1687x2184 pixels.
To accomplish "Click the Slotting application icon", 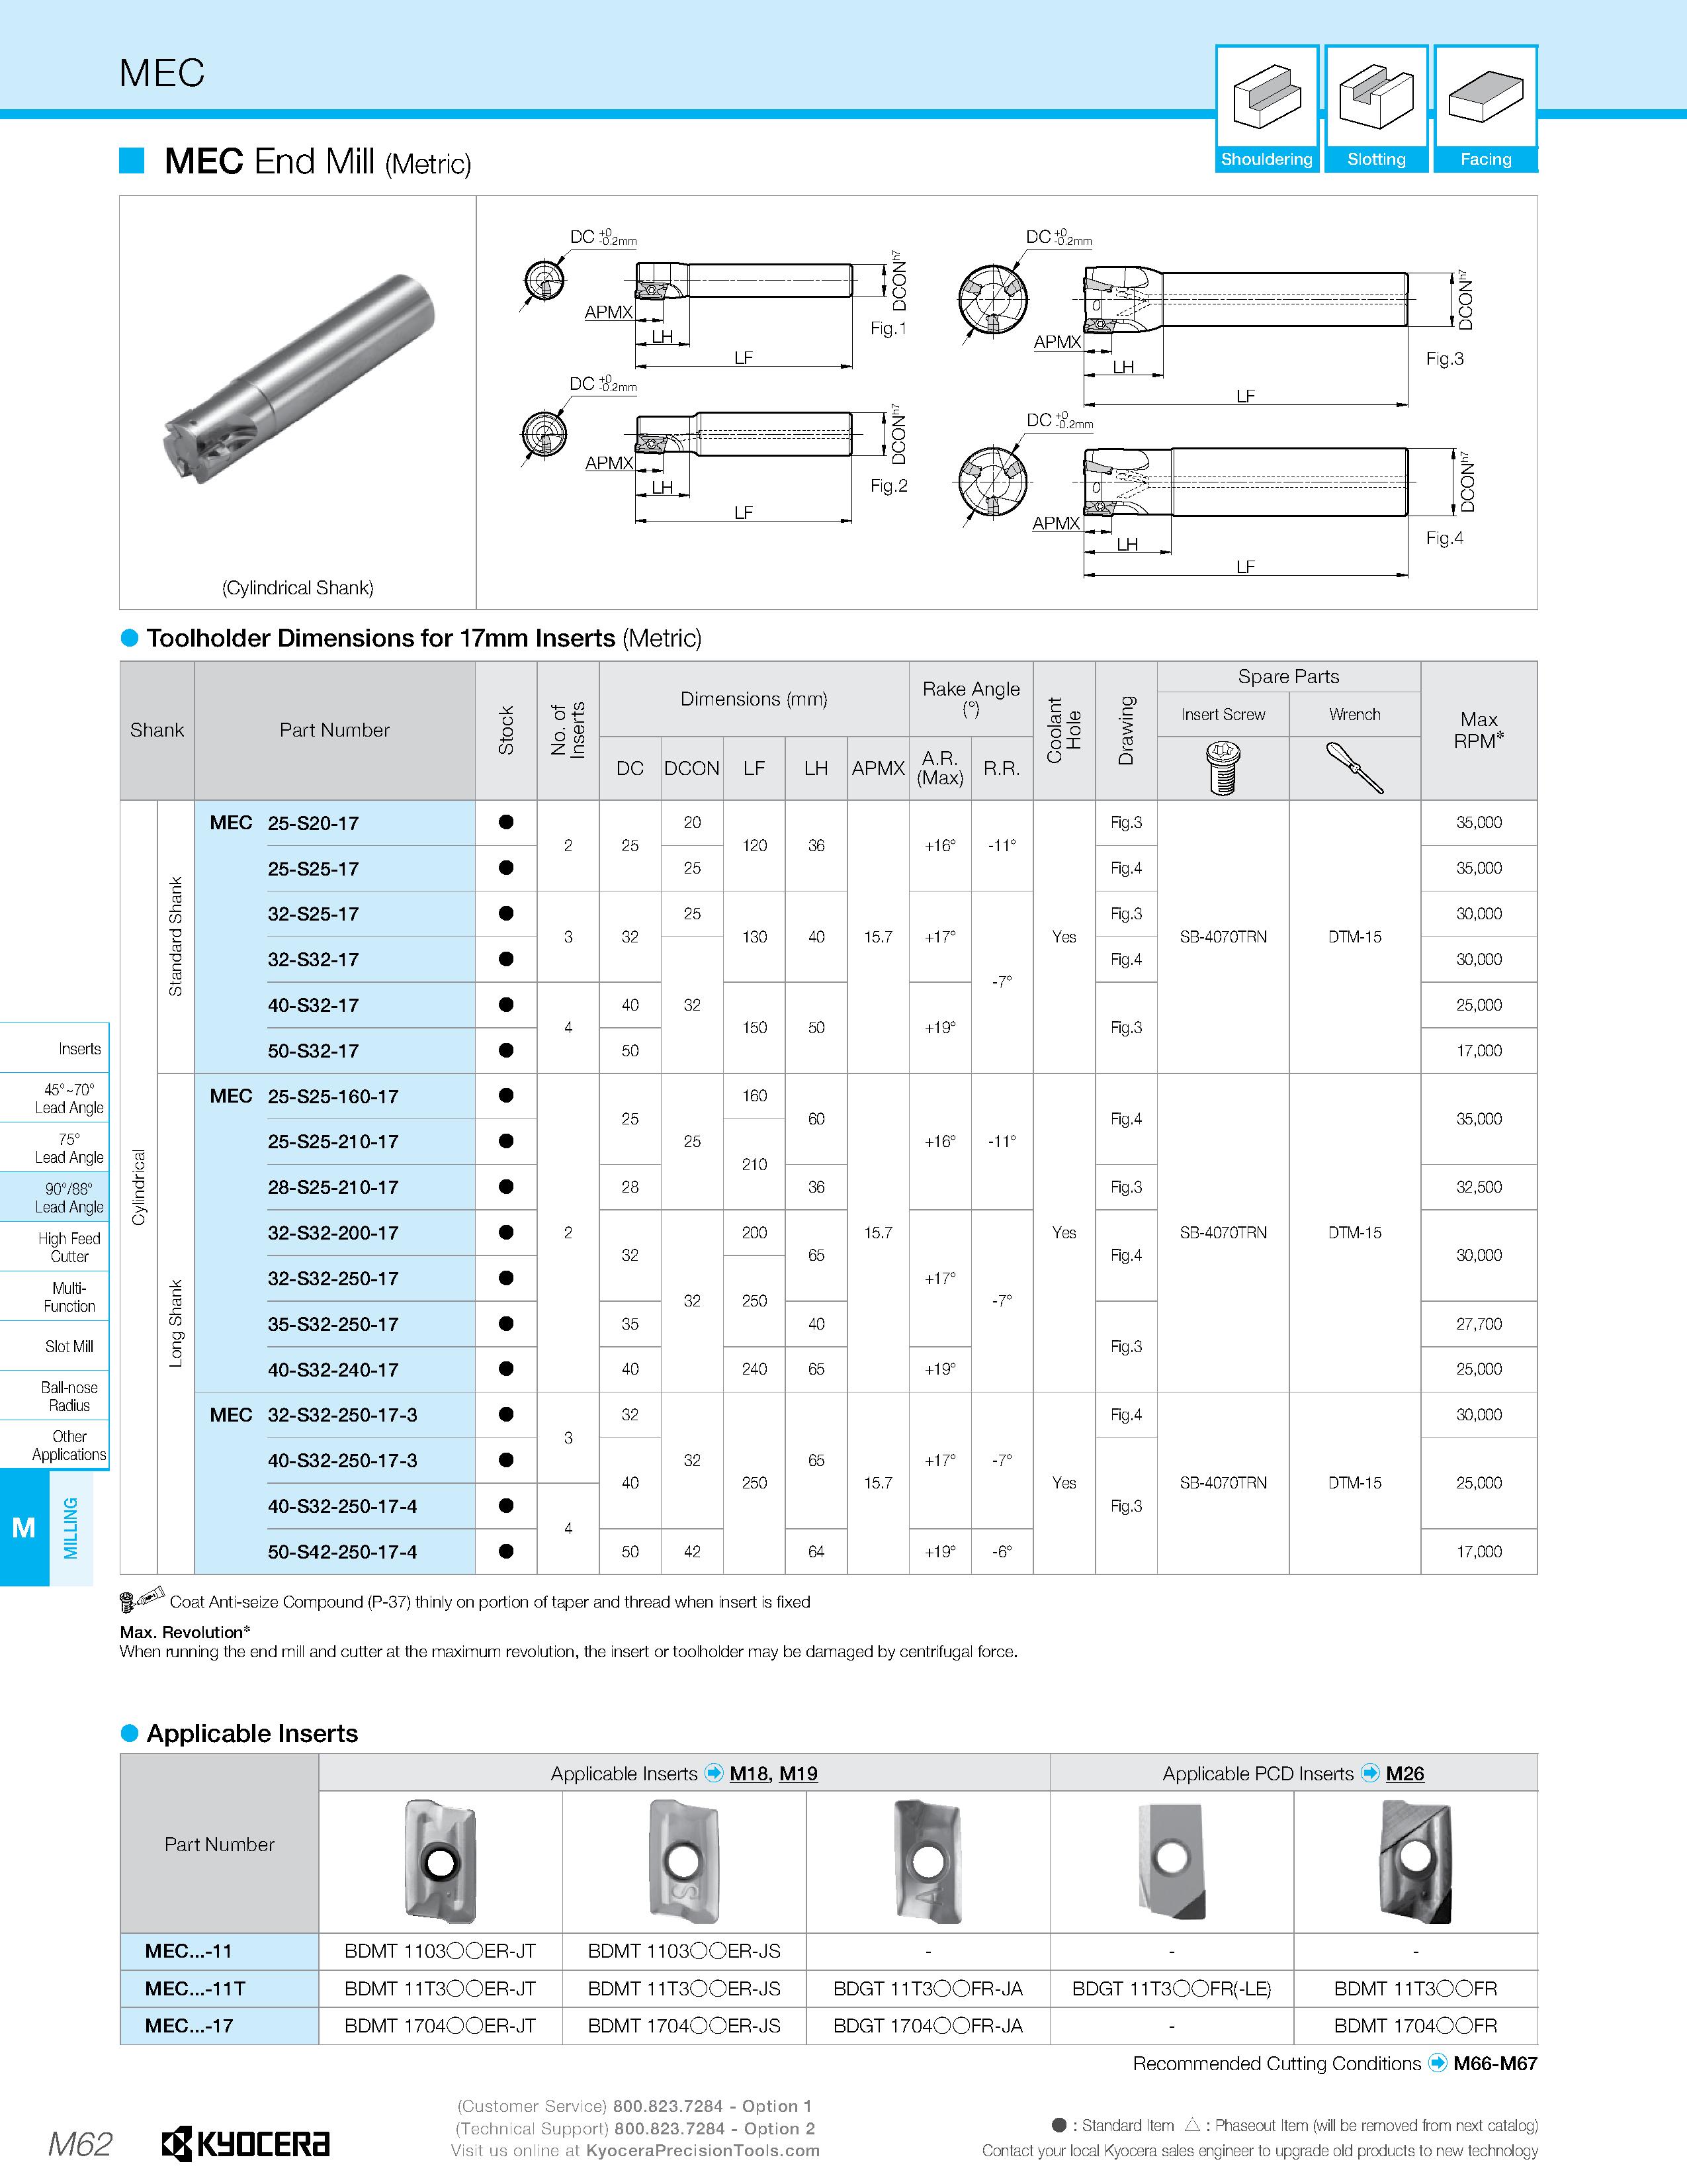I will click(1376, 108).
